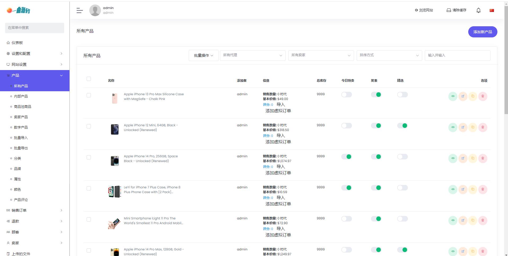The height and width of the screenshot is (256, 508).
Task: Delete the iPhone 13 Pro Max Silicone Case product
Action: [x=483, y=96]
